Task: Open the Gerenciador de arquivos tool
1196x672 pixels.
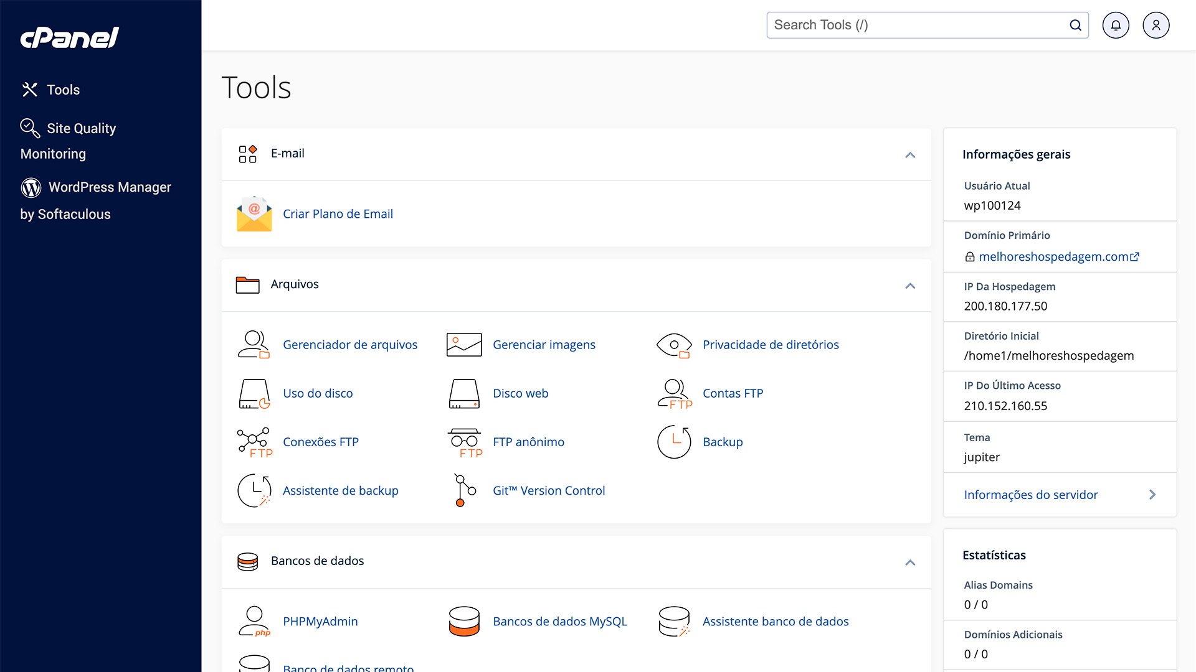Action: tap(350, 344)
